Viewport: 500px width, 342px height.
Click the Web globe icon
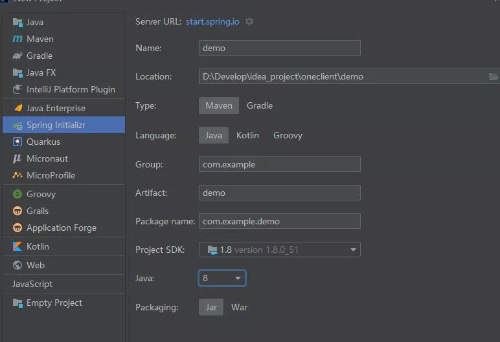(17, 265)
